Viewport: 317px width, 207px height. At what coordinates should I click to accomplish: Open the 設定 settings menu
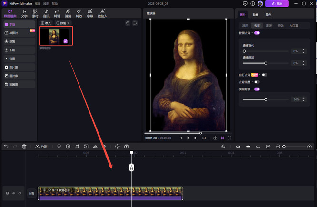(x=46, y=4)
